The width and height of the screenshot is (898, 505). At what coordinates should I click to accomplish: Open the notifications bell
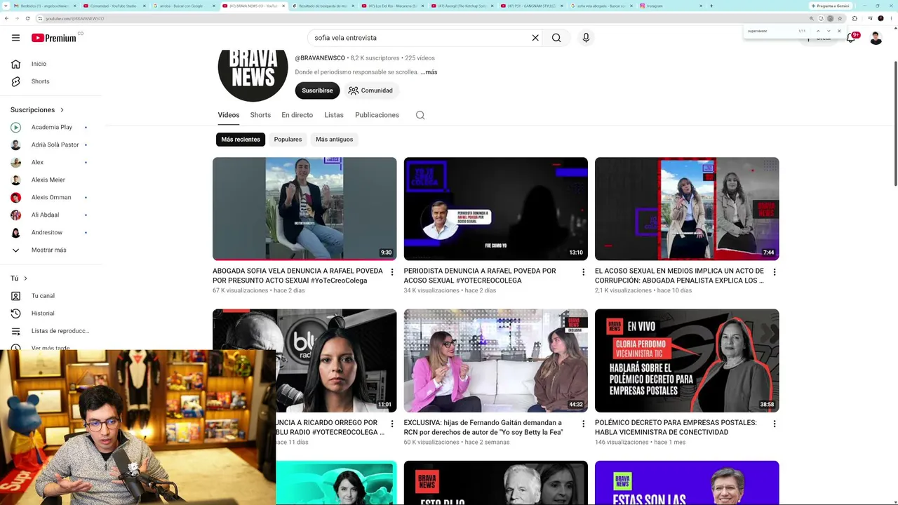[851, 38]
